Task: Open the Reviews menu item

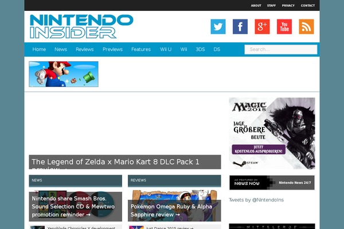Action: coord(85,49)
